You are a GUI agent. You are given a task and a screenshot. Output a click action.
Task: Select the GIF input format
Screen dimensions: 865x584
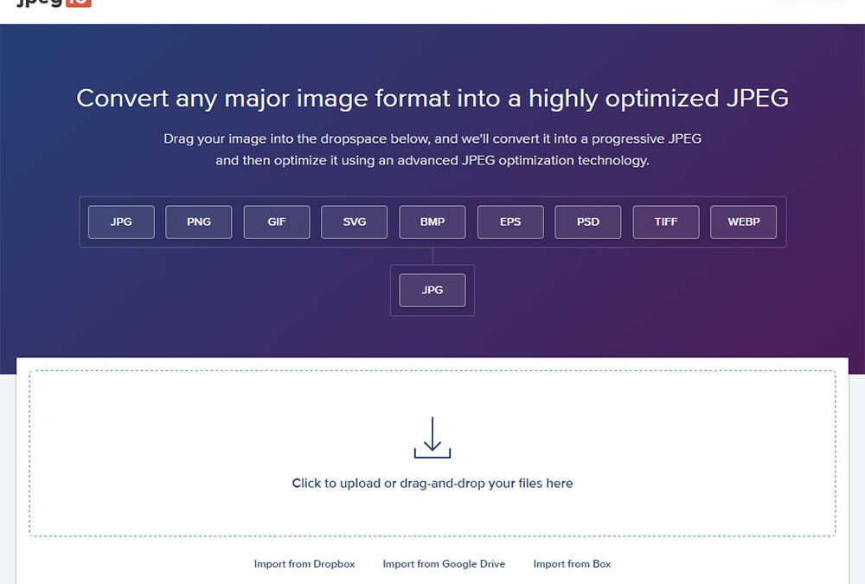(x=277, y=221)
